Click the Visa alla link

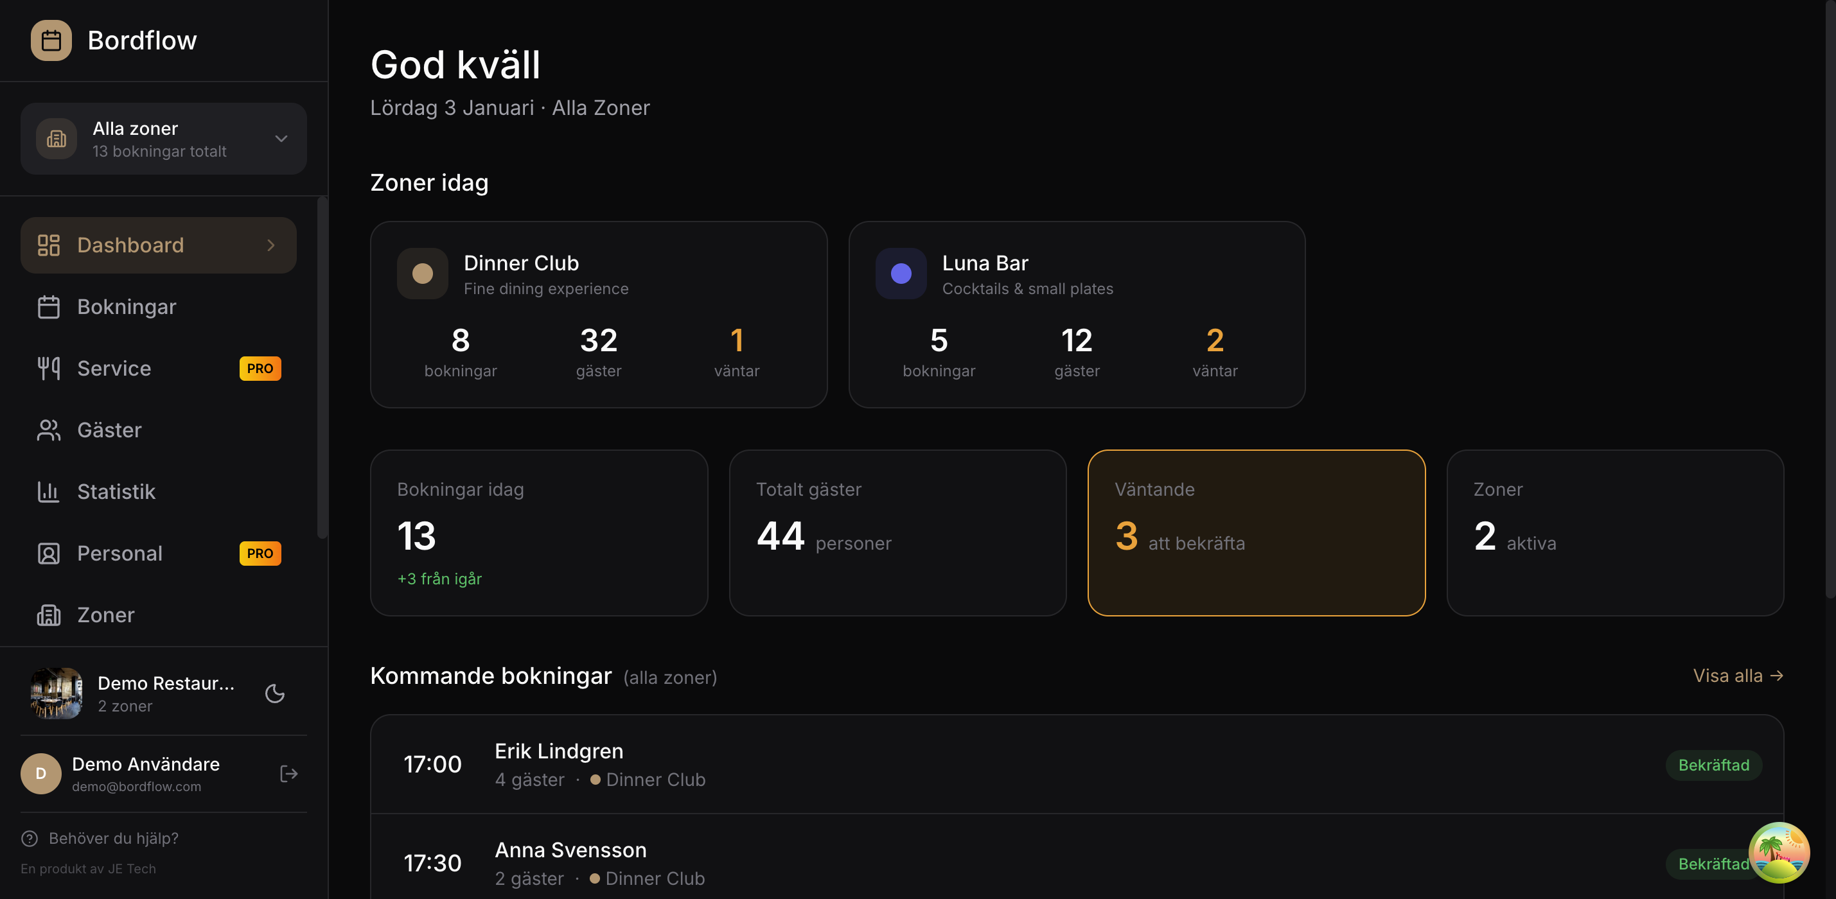(x=1738, y=676)
